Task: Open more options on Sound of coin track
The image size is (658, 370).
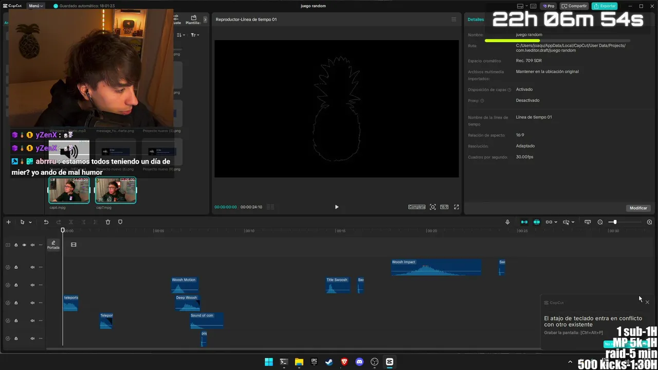Action: point(41,321)
